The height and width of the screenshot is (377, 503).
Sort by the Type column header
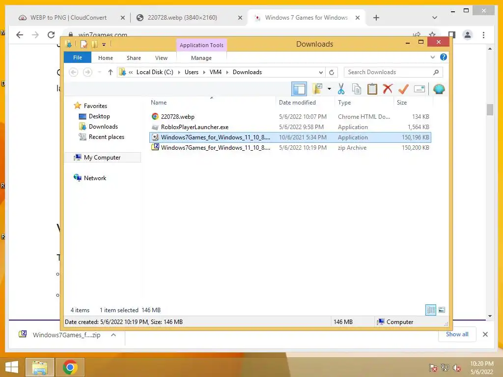tap(364, 103)
